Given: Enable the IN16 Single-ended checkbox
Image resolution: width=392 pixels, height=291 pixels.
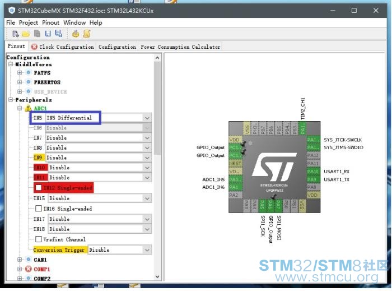Looking at the screenshot, I should click(x=39, y=209).
